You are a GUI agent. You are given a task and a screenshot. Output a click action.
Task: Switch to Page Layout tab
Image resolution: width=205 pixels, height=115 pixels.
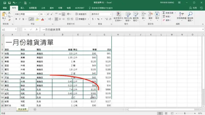click(33, 8)
